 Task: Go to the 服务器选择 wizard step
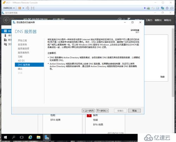pyautogui.click(x=24, y=49)
